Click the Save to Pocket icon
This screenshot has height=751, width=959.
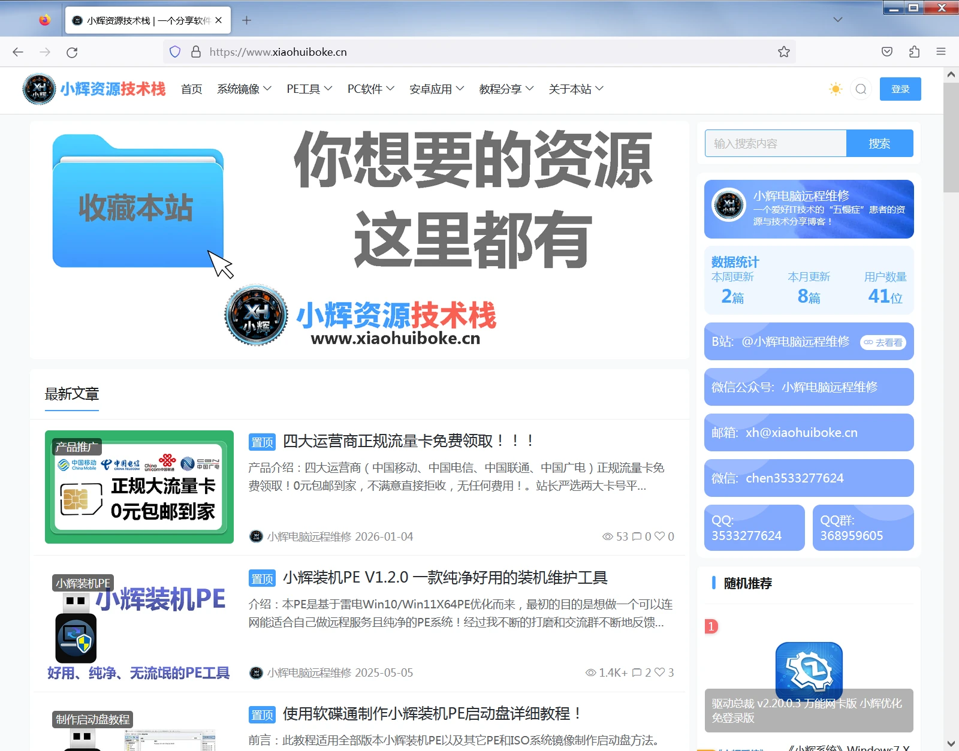(x=887, y=52)
